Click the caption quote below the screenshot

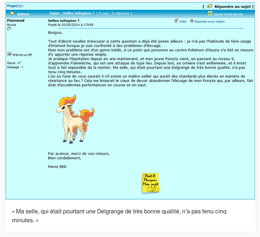click(x=119, y=216)
